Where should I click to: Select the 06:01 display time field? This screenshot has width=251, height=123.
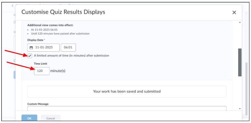pos(68,48)
